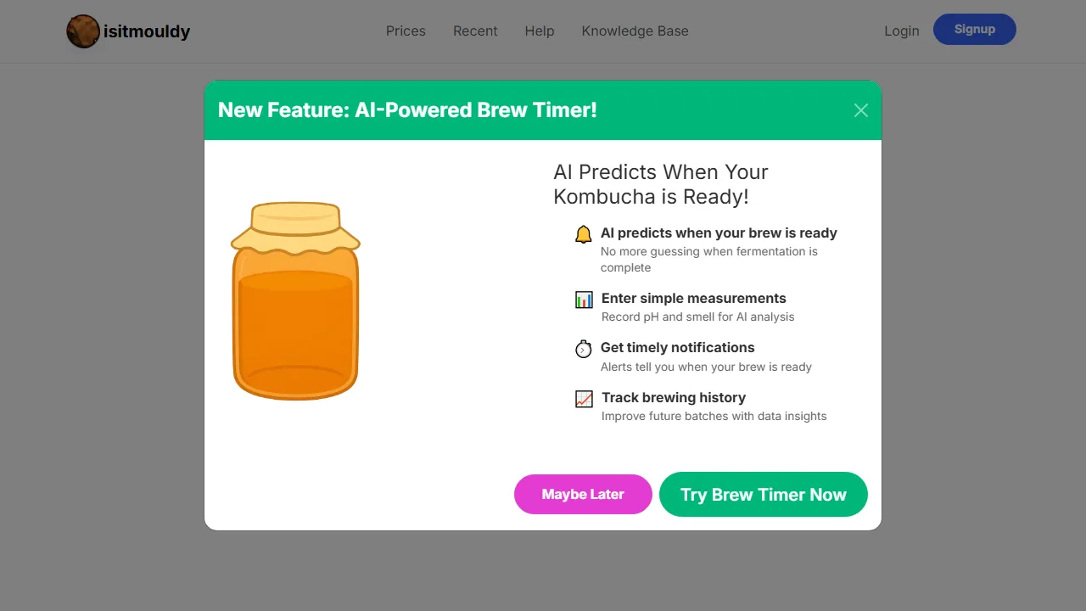Dismiss the popup with Maybe Later
This screenshot has width=1086, height=611.
tap(583, 494)
